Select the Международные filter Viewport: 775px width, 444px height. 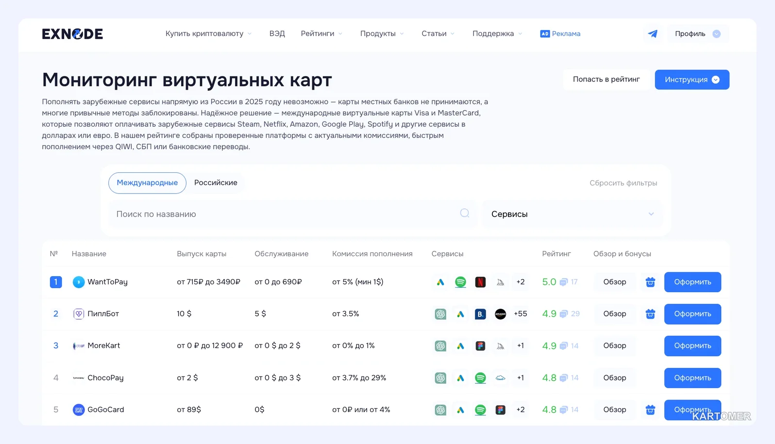pyautogui.click(x=147, y=183)
